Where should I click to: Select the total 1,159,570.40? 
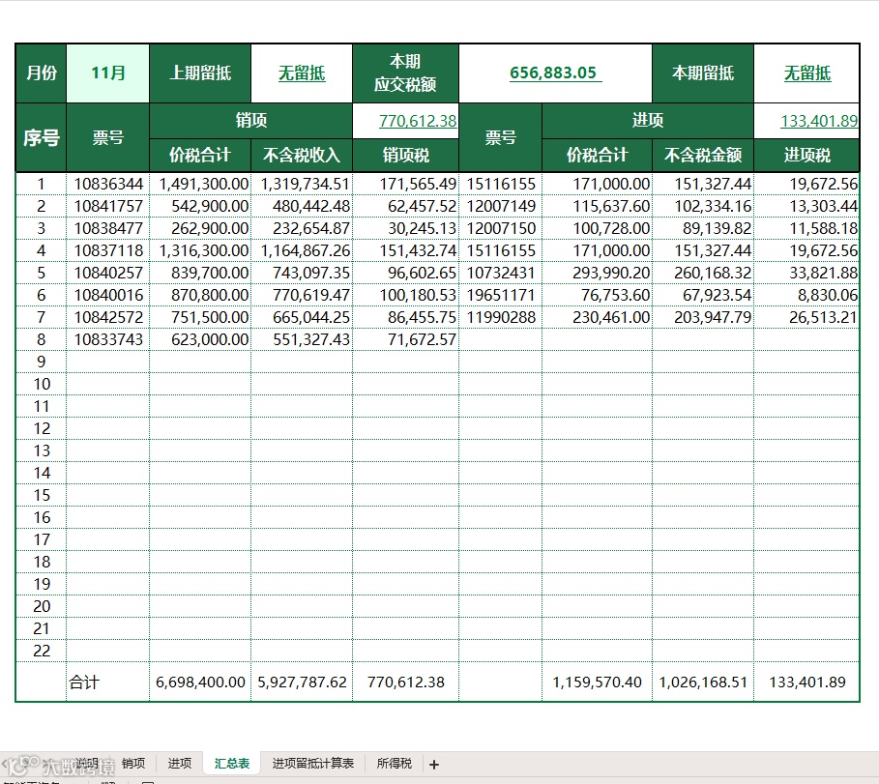[597, 682]
